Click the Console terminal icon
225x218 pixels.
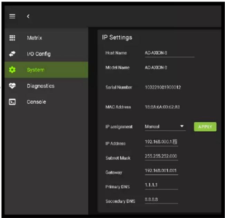coord(12,102)
